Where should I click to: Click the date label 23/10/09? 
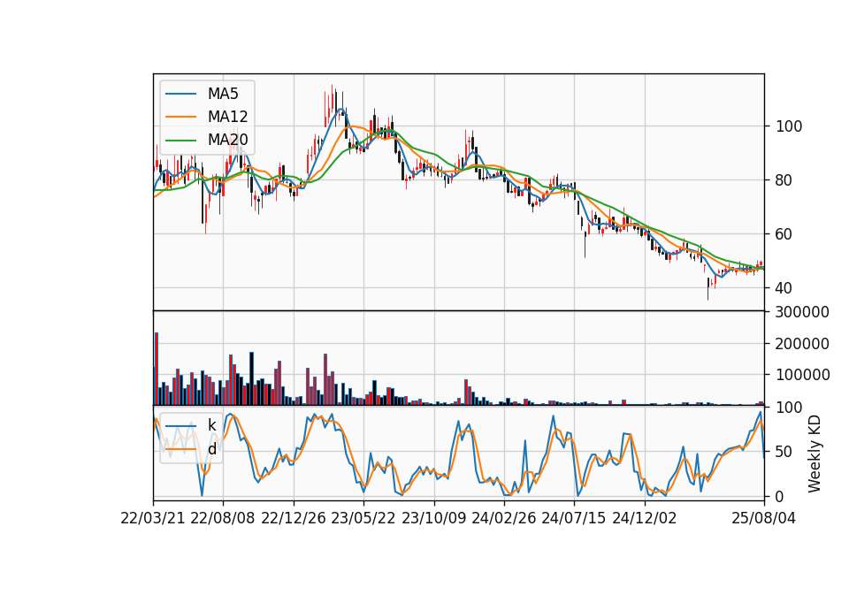click(433, 518)
